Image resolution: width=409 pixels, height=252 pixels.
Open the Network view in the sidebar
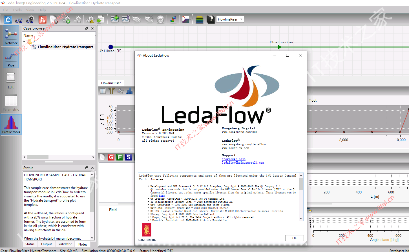pos(11,36)
